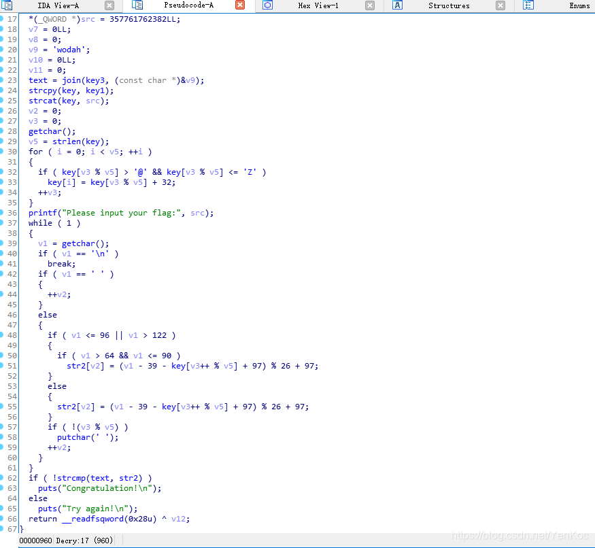Click the v12 variable on line 66
The width and height of the screenshot is (595, 548).
(x=178, y=519)
